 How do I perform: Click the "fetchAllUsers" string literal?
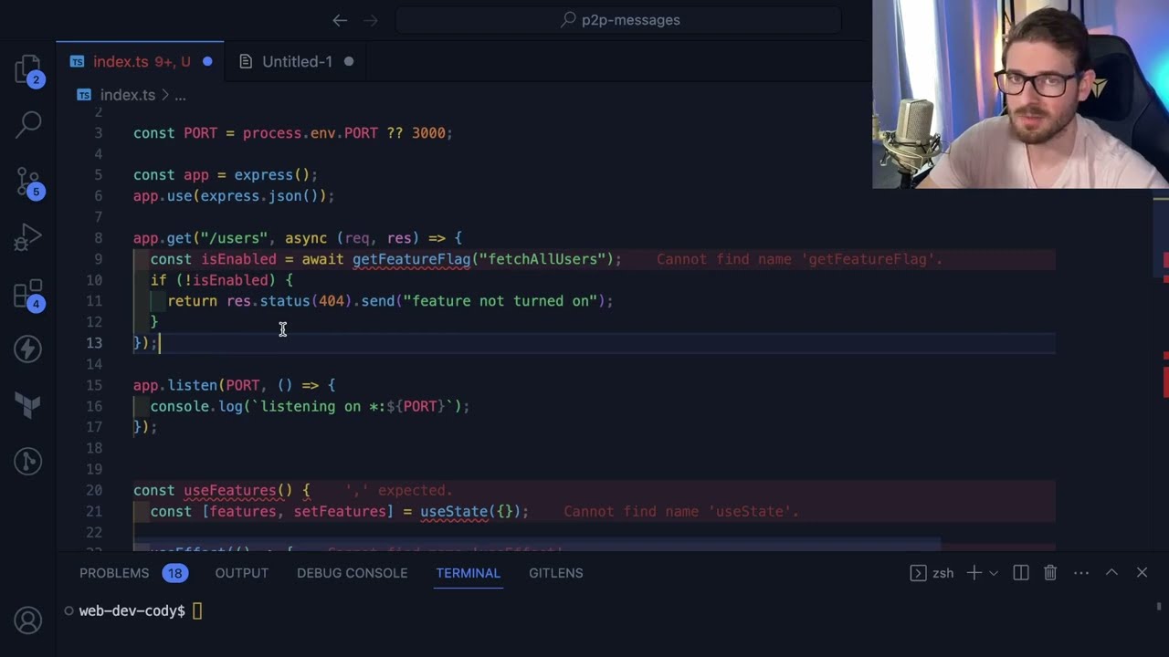click(542, 259)
